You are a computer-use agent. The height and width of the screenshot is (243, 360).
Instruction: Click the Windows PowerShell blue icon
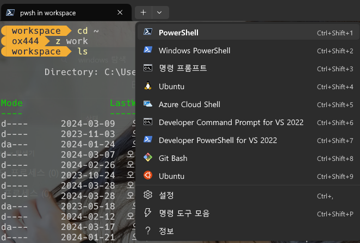point(148,49)
